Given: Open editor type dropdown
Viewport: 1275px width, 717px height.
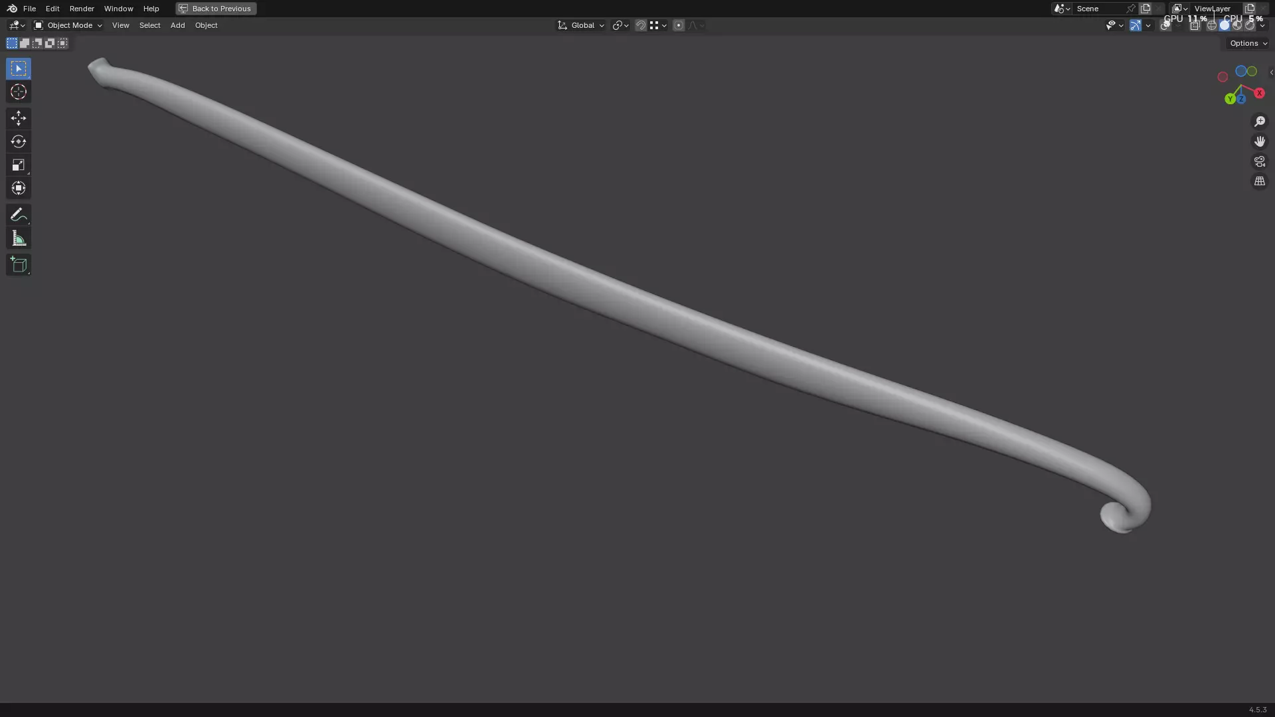Looking at the screenshot, I should 17,25.
